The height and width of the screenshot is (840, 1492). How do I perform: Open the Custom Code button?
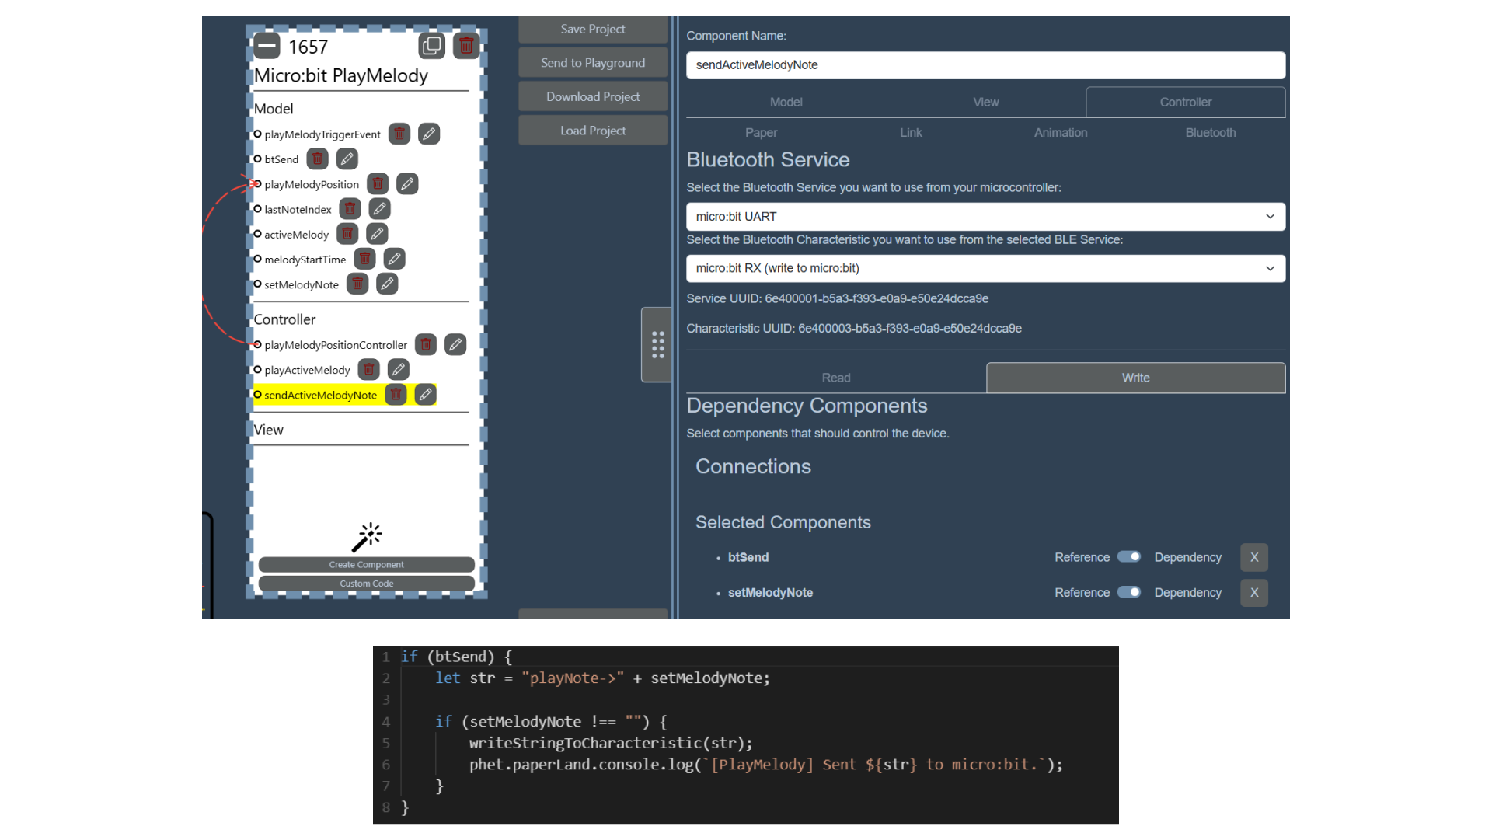click(366, 583)
